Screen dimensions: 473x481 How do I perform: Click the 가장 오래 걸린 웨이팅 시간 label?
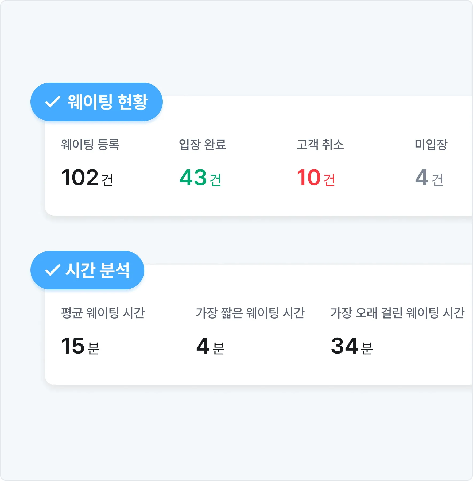[x=397, y=313]
